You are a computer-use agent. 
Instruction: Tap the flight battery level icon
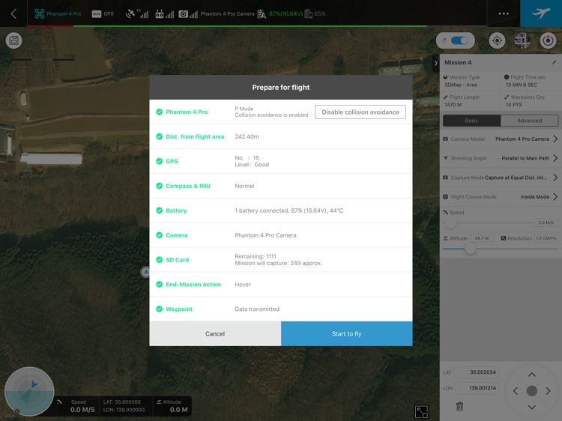(262, 14)
